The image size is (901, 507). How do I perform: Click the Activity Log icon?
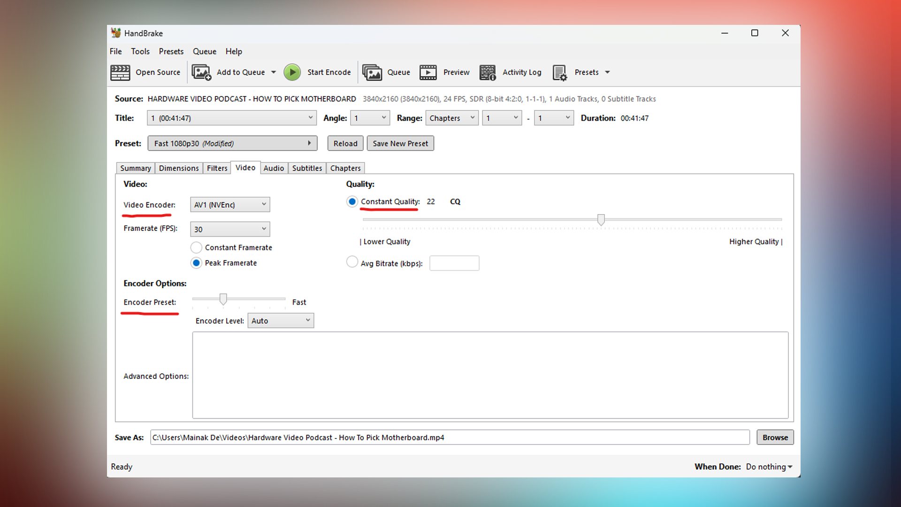pos(488,72)
